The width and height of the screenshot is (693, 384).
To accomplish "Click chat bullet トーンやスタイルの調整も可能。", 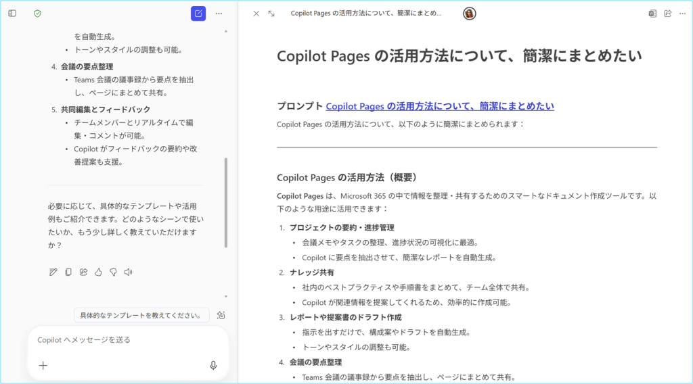I will 128,50.
